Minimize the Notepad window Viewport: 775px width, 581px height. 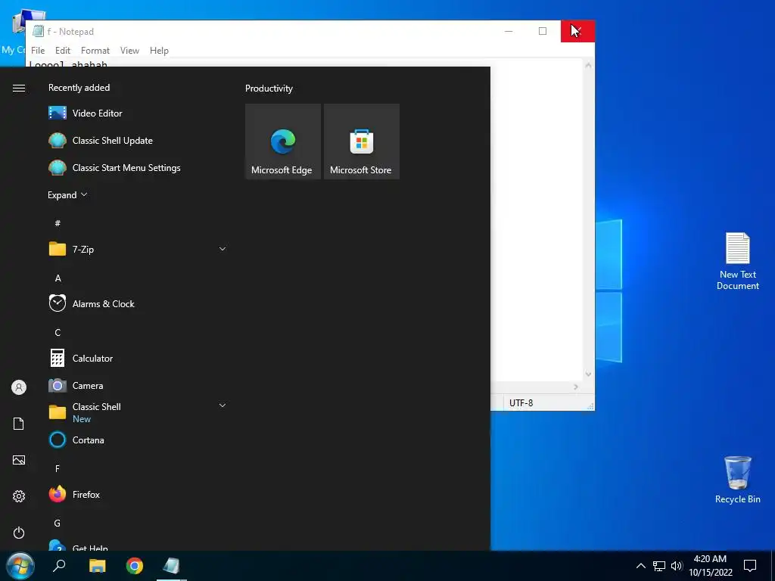tap(509, 31)
